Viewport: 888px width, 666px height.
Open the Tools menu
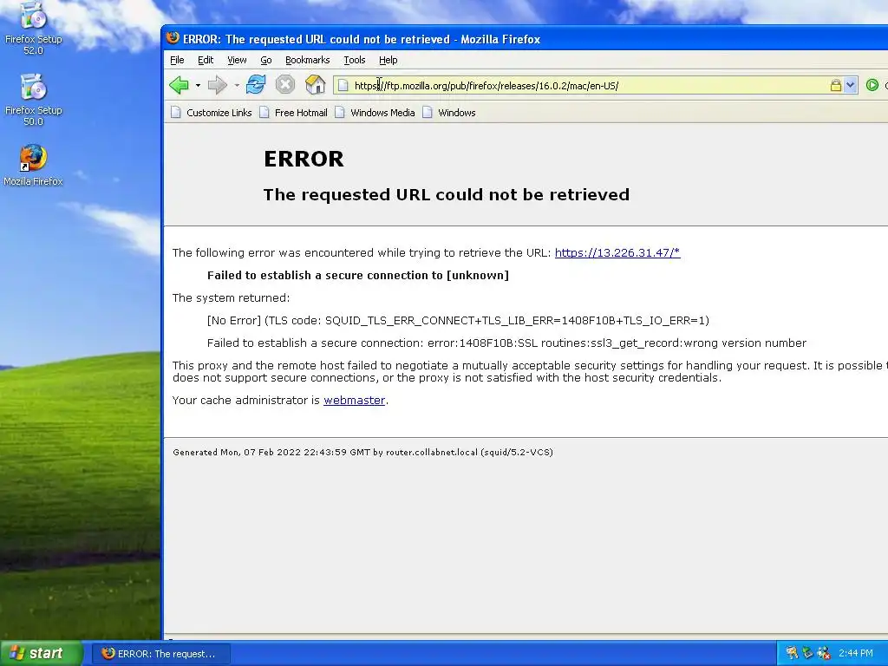[355, 60]
